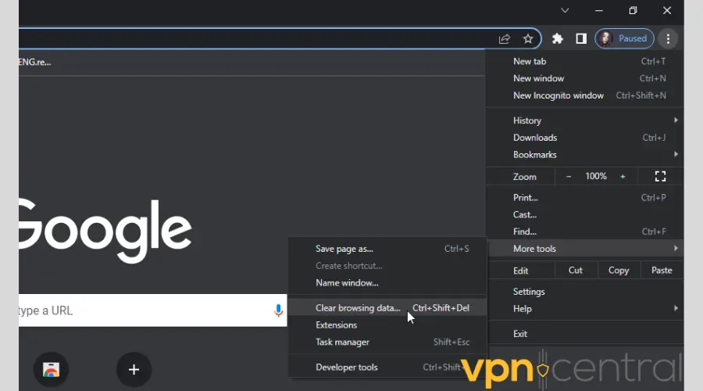The height and width of the screenshot is (391, 703).
Task: Select Cast... menu item
Action: point(584,214)
